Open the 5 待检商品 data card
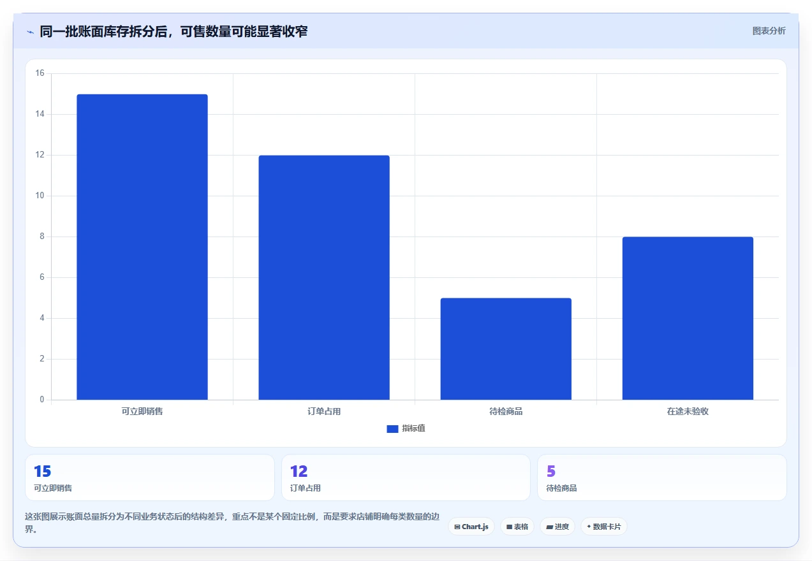Viewport: 812px width, 561px height. pos(662,477)
